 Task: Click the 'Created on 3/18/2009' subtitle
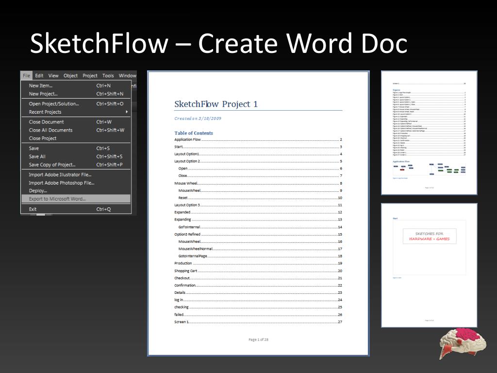pos(198,119)
